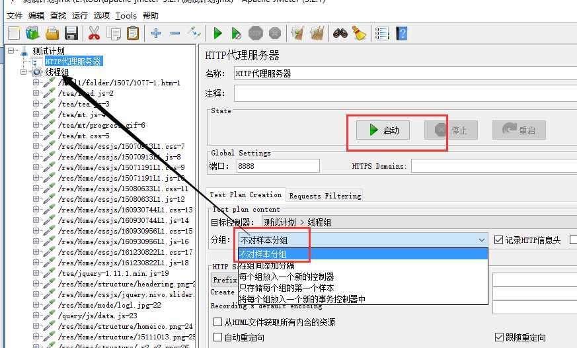Click the 注释 comment input field

click(405, 93)
